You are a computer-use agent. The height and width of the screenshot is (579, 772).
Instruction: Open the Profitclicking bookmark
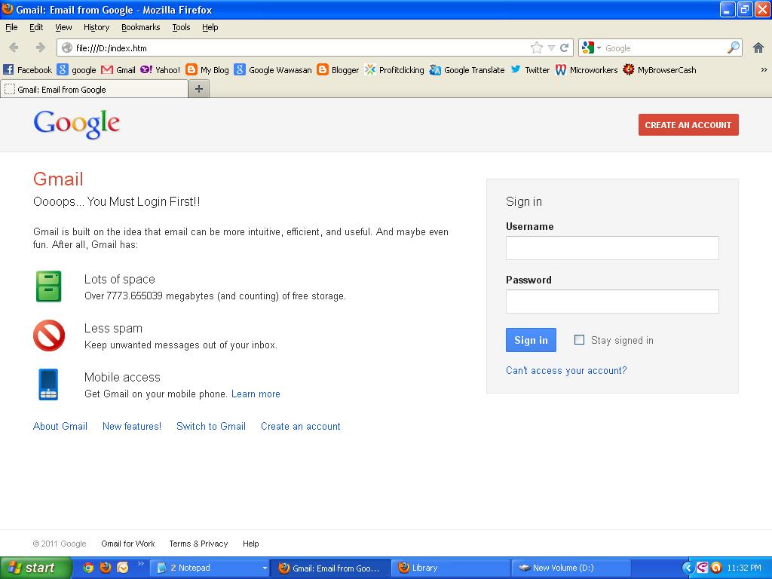394,70
